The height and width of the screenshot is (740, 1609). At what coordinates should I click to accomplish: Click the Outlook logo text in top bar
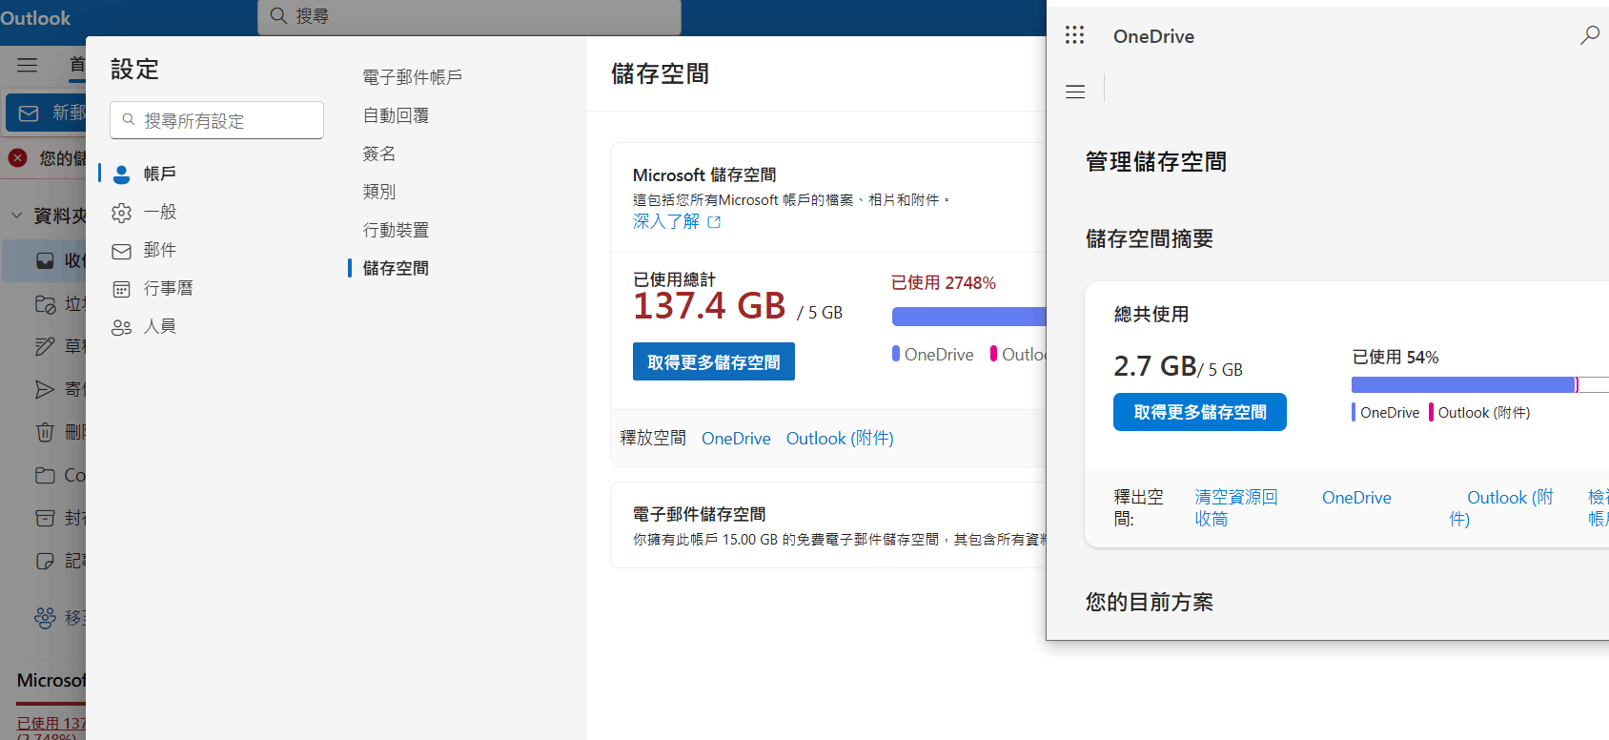click(x=35, y=18)
